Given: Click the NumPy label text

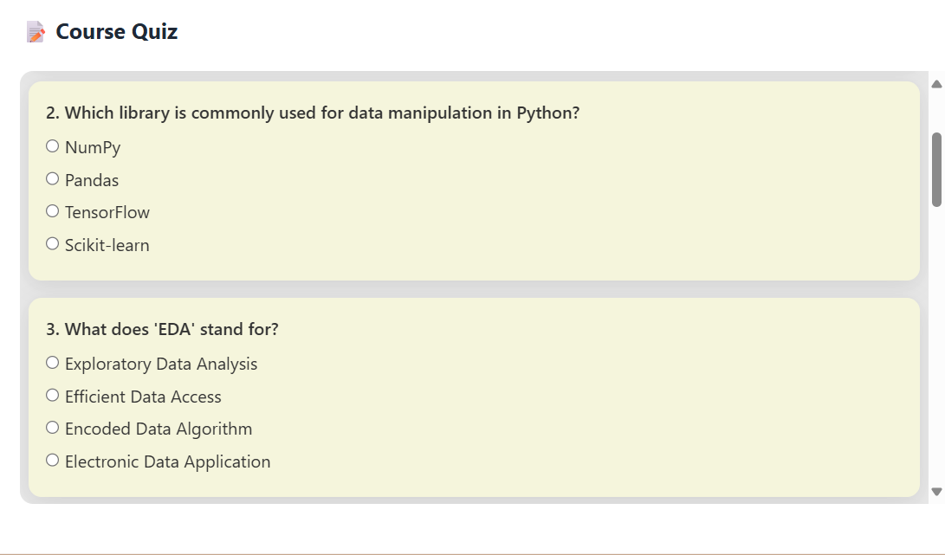Looking at the screenshot, I should 93,147.
